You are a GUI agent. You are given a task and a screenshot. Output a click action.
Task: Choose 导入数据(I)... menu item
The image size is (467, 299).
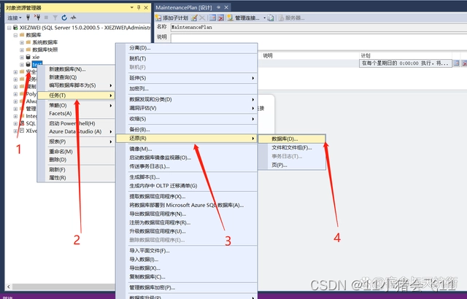187,260
